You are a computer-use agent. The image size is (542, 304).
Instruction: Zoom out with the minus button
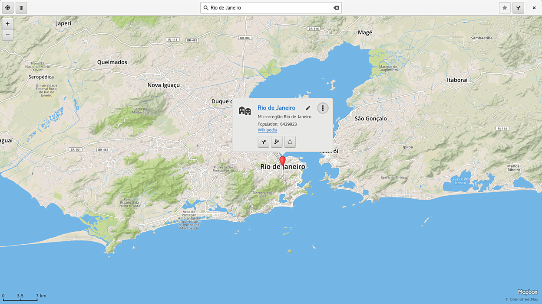point(7,35)
